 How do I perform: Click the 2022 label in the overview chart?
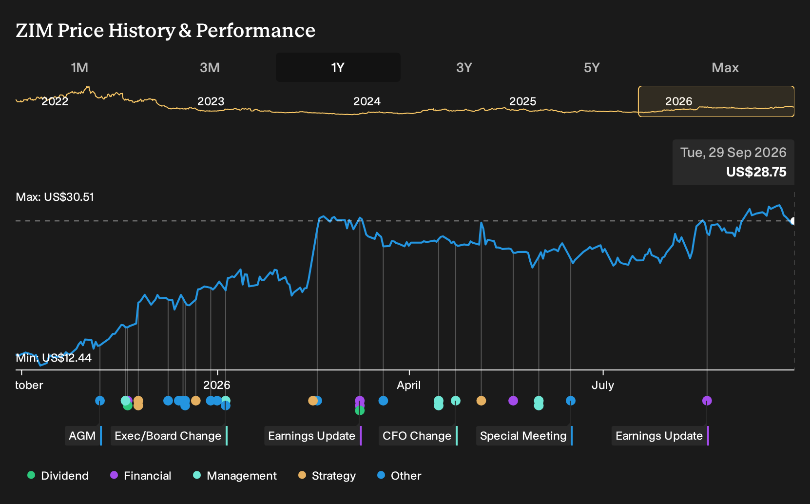[x=55, y=101]
